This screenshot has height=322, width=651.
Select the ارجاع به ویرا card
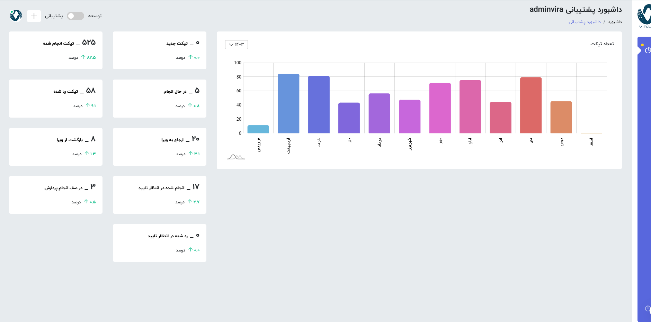[x=160, y=147]
